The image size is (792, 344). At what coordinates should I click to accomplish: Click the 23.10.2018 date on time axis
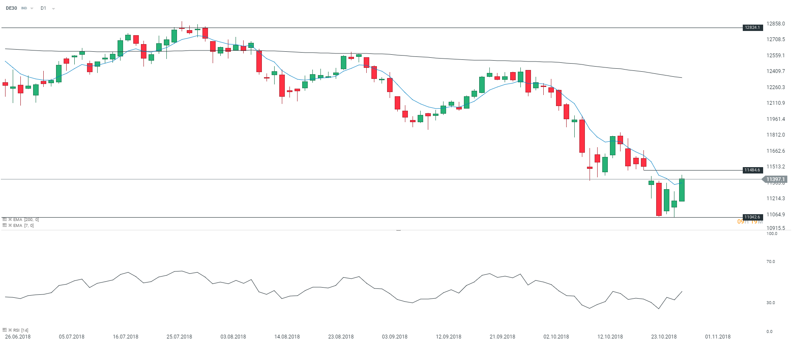tap(664, 337)
